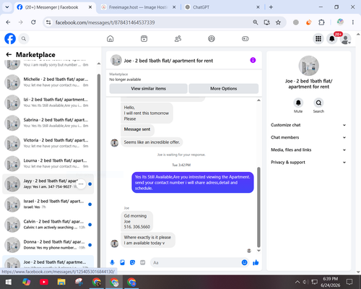The width and height of the screenshot is (361, 289).
Task: Open Windows Start menu
Action: pyautogui.click(x=9, y=282)
